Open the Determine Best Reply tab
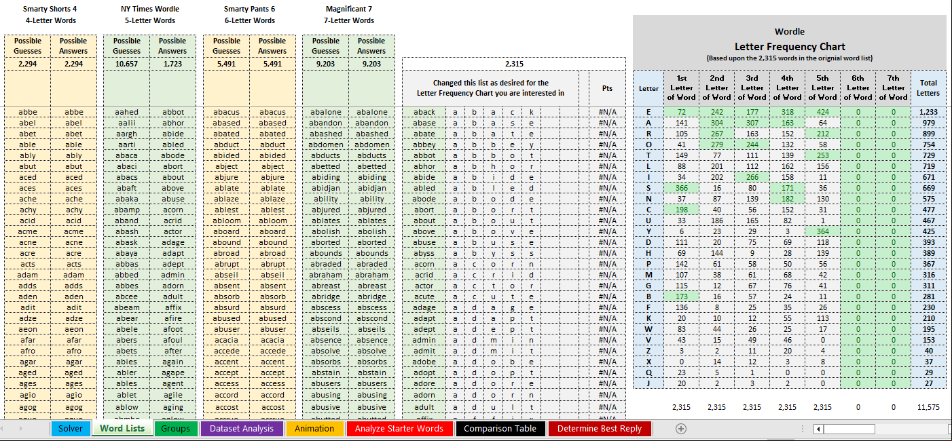 [600, 428]
